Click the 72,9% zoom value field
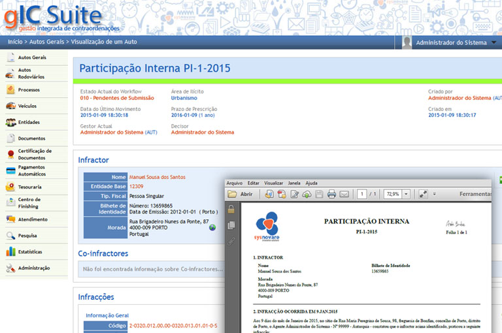502x333 pixels. click(x=393, y=194)
